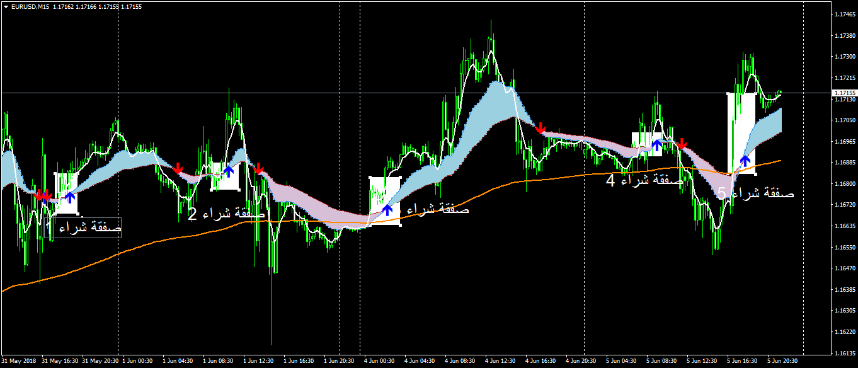858x368 pixels.
Task: Click the '31 May 2018' date on time axis
Action: click(20, 362)
